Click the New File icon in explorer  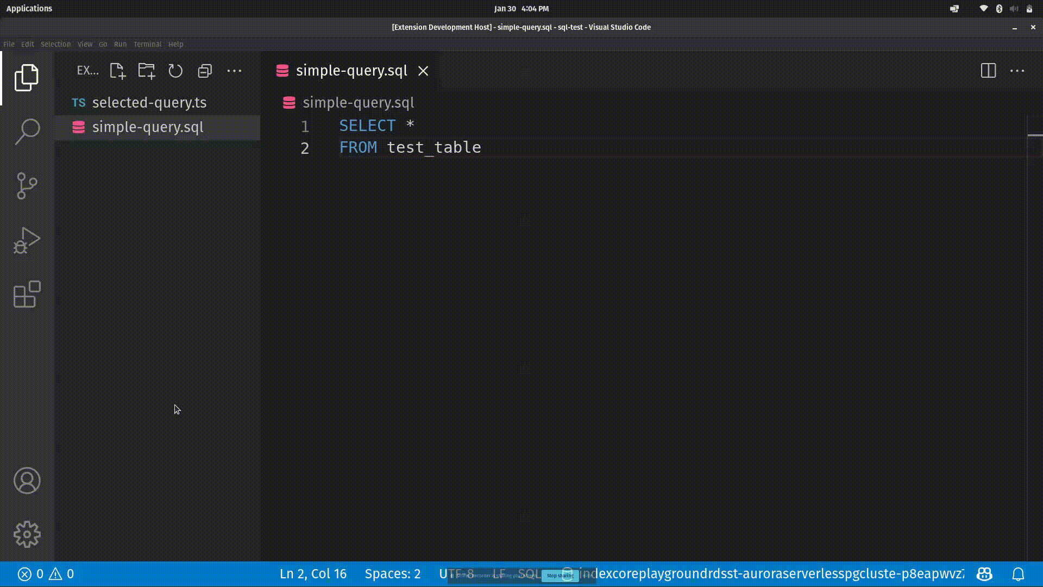click(117, 71)
